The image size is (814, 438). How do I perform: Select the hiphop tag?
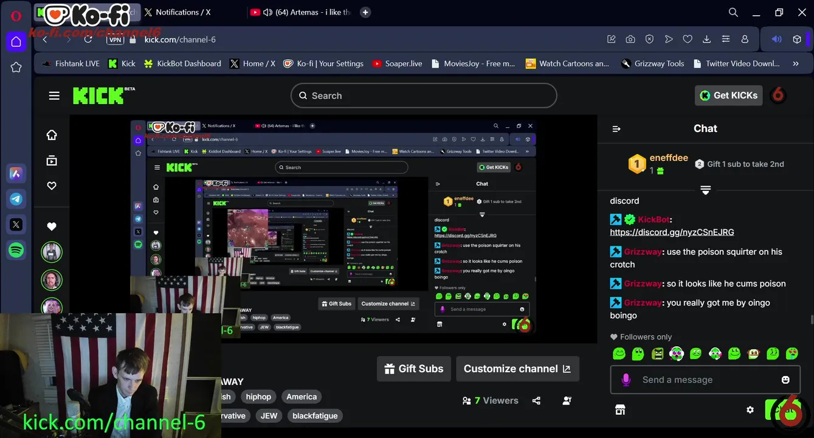258,397
